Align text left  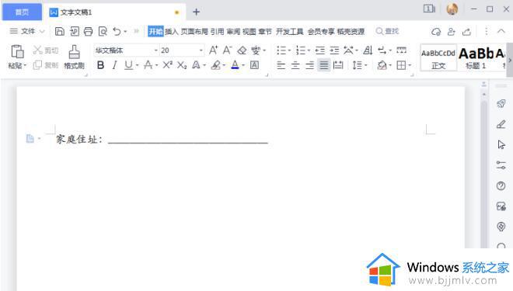[x=281, y=65]
